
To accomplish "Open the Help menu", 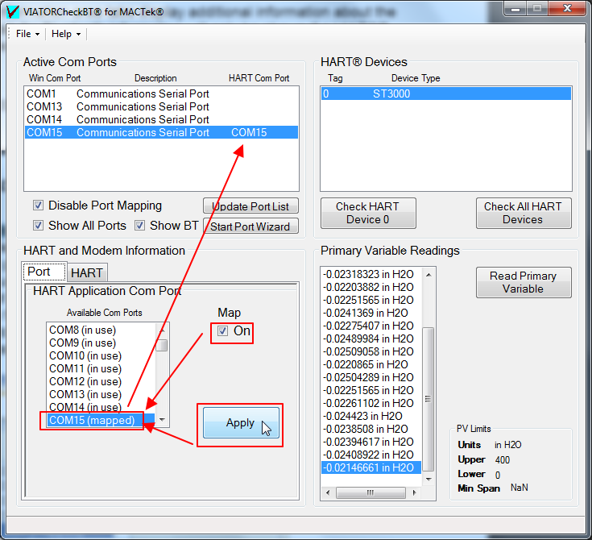I will (66, 34).
